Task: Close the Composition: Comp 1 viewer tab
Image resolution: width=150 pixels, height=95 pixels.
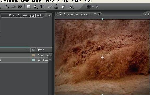Action: pos(99,14)
